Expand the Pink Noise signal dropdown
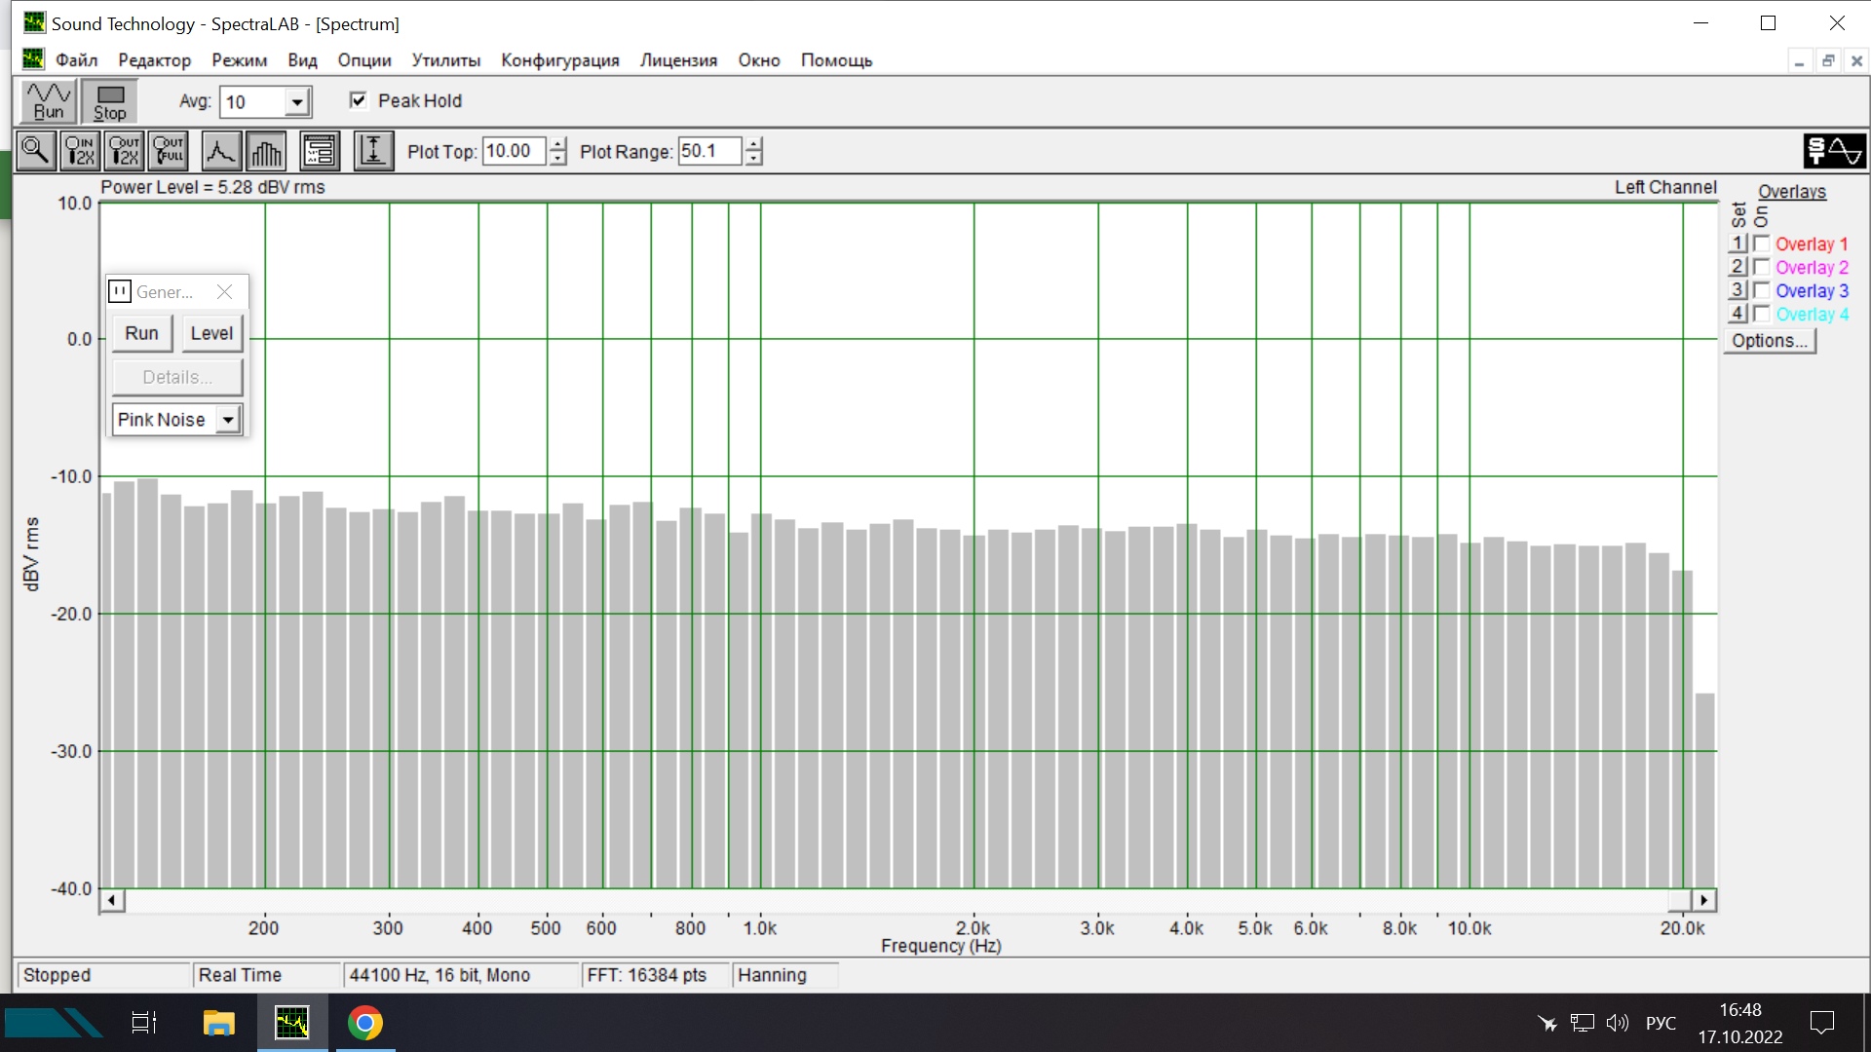Image resolution: width=1871 pixels, height=1052 pixels. [228, 420]
